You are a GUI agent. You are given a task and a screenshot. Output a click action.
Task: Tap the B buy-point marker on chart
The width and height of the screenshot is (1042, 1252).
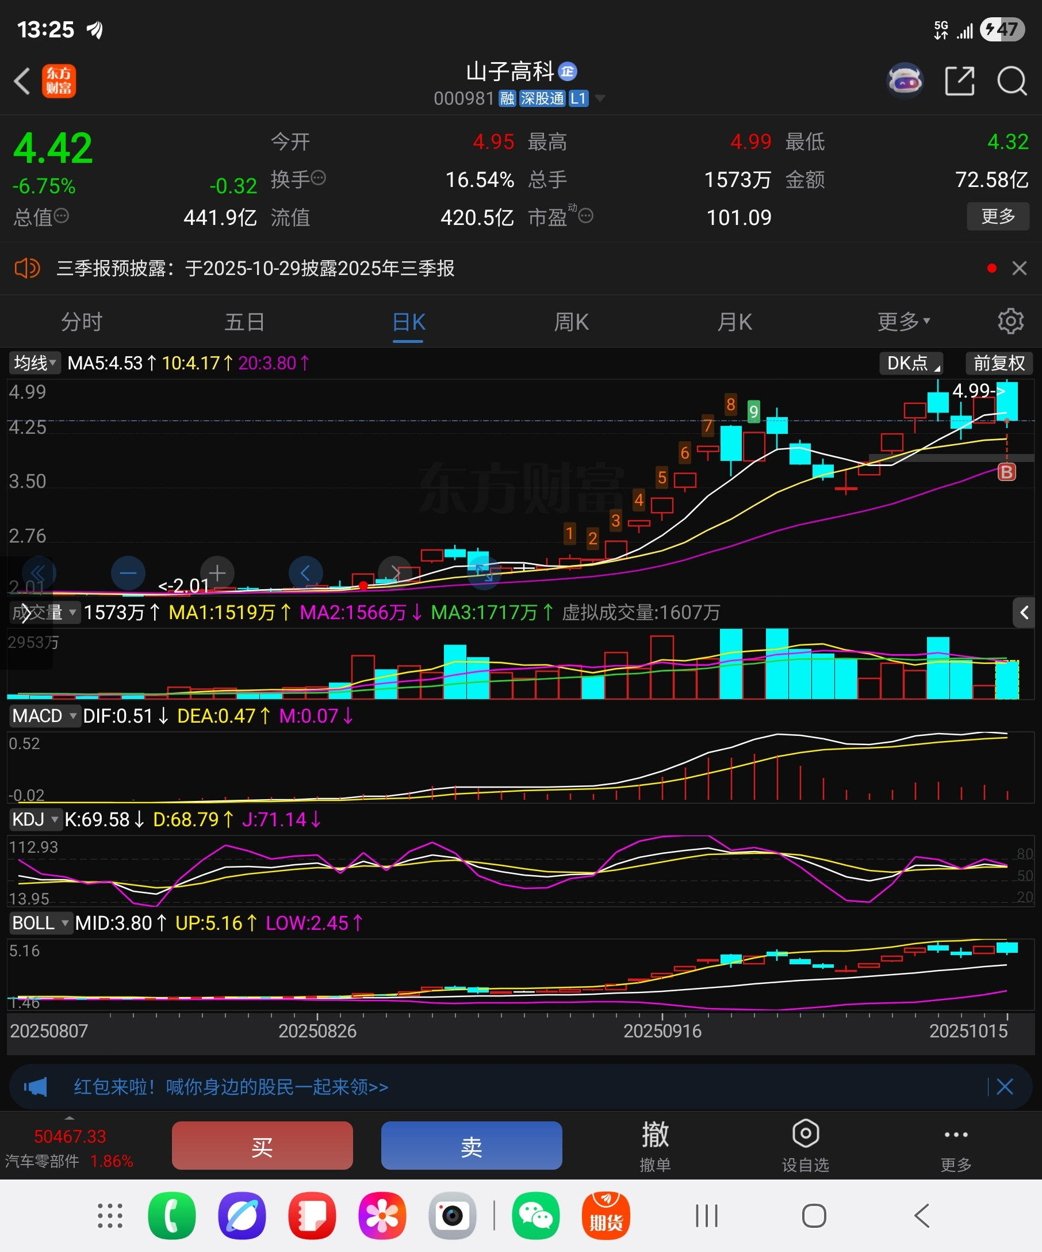pos(1007,472)
